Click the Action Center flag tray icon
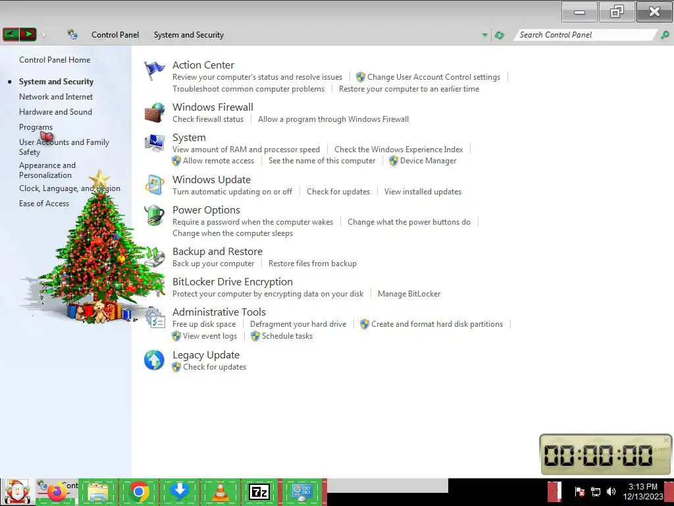The height and width of the screenshot is (506, 674). (x=579, y=492)
